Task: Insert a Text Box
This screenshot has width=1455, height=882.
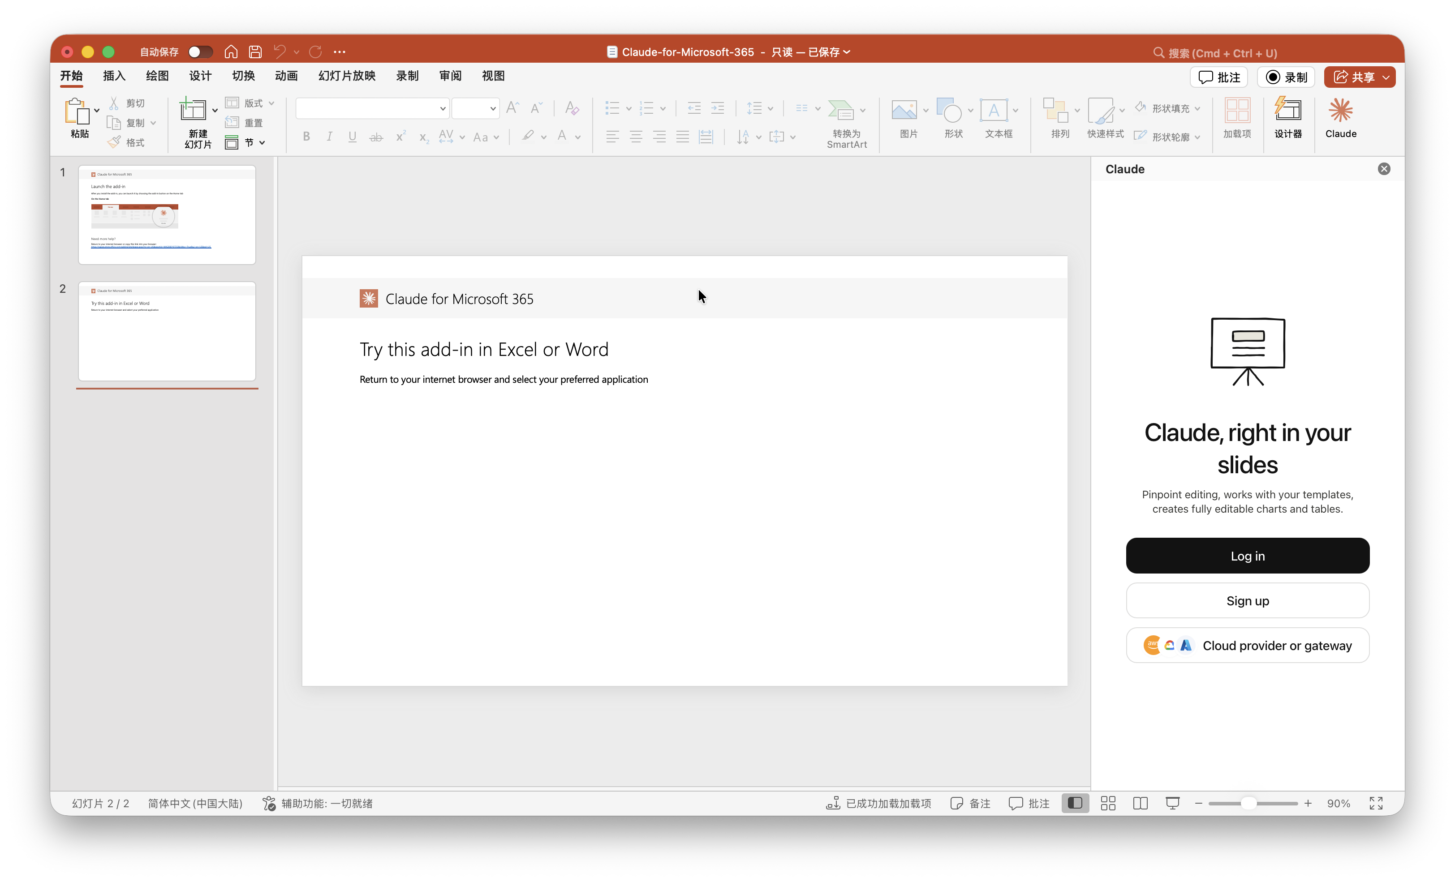Action: 994,111
